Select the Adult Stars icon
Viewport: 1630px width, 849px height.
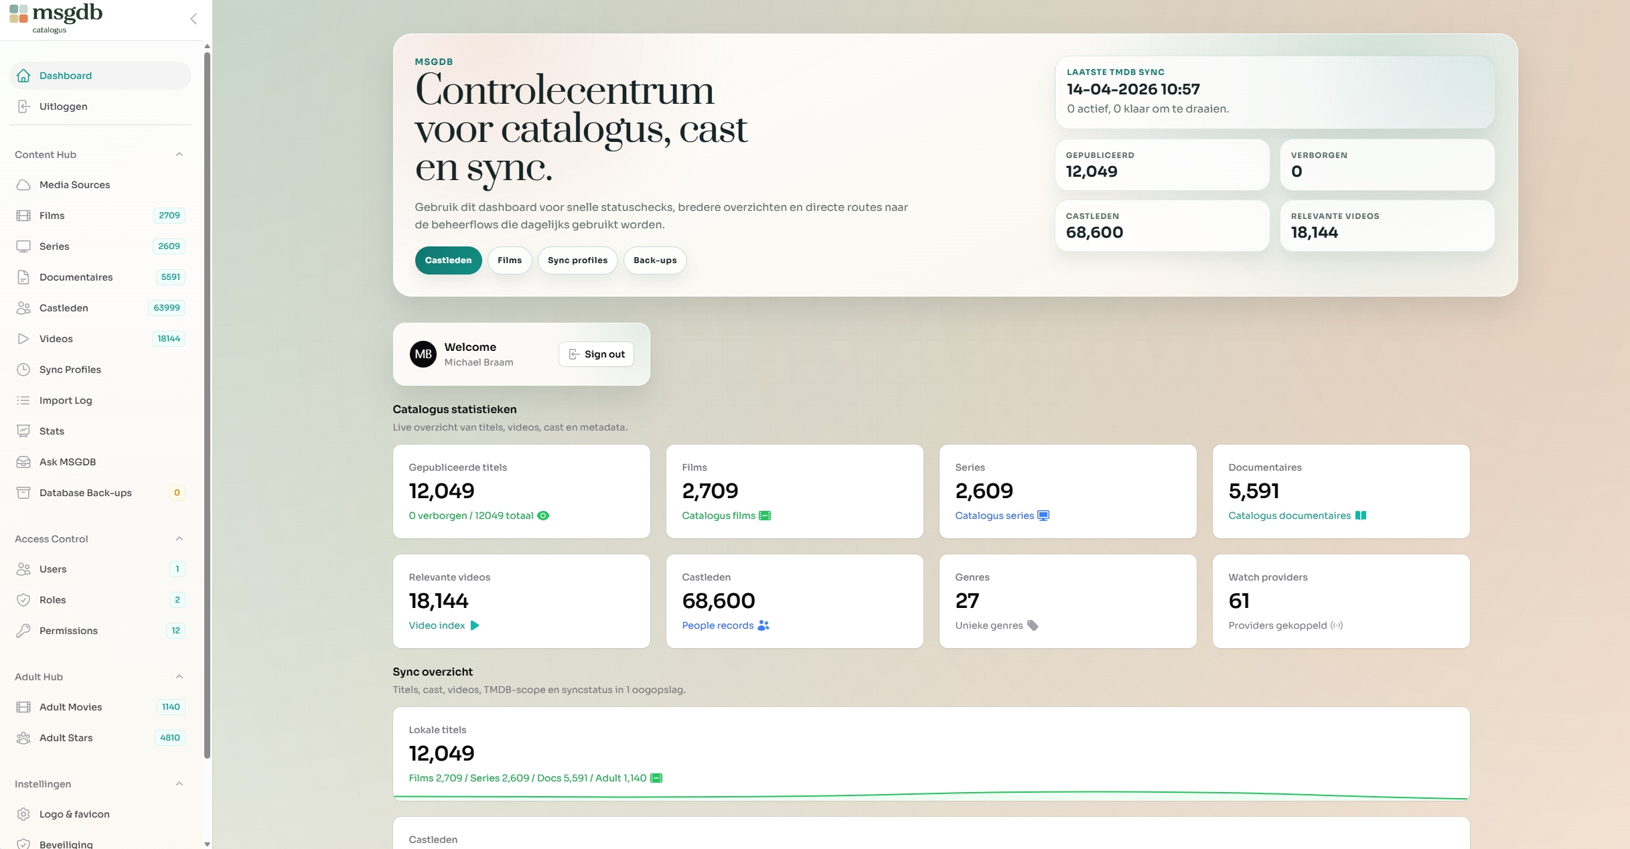(24, 737)
